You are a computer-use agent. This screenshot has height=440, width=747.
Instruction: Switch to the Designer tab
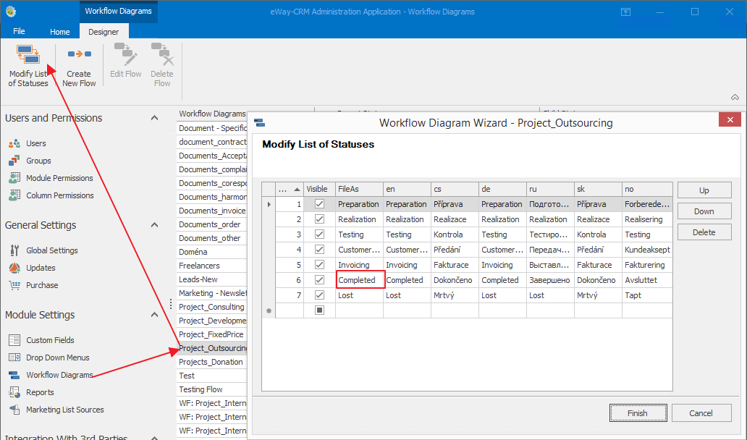point(104,32)
